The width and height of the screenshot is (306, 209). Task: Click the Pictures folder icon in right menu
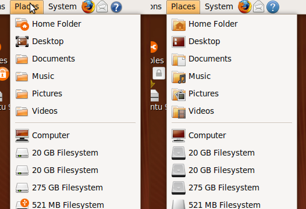(x=179, y=94)
